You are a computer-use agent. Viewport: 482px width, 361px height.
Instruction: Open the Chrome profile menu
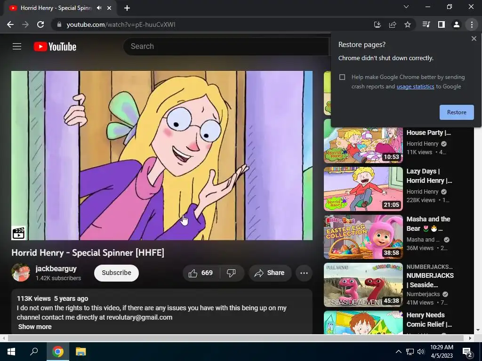[457, 24]
